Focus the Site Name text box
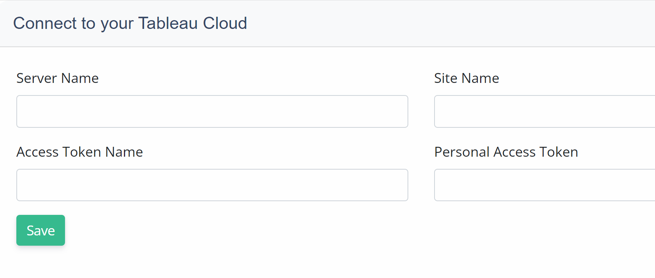 coord(544,111)
